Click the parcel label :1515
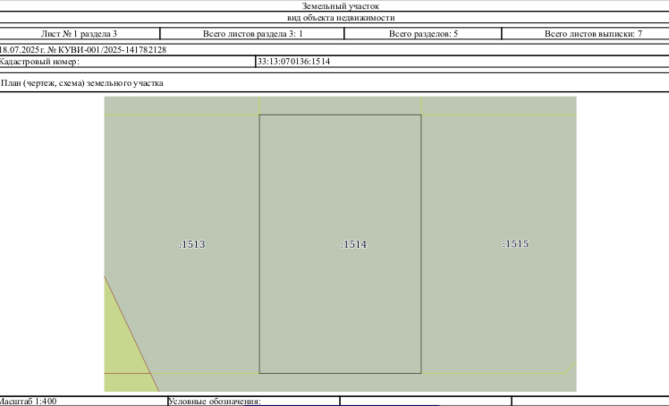Image resolution: width=669 pixels, height=406 pixels. (x=515, y=244)
